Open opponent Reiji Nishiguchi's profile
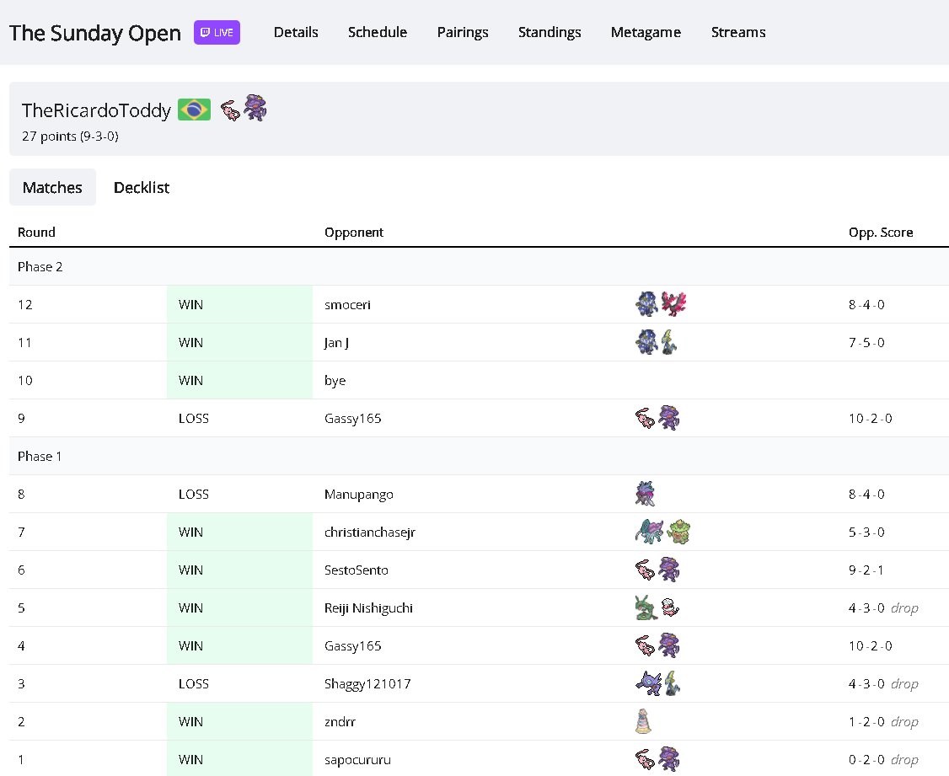Screen dimensions: 949x776 click(x=368, y=608)
